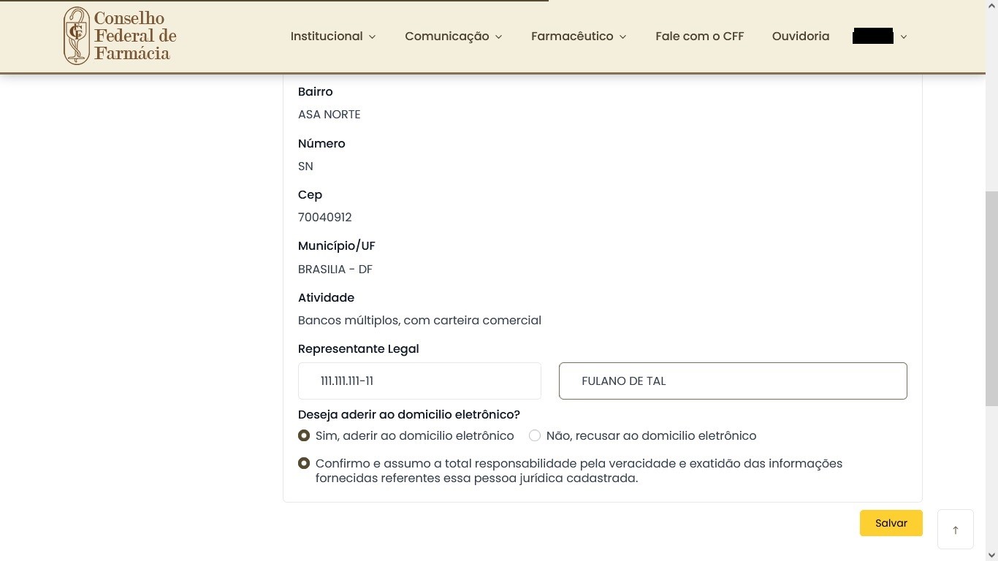Open the Fale com o CFF page
This screenshot has height=561, width=998.
click(699, 36)
